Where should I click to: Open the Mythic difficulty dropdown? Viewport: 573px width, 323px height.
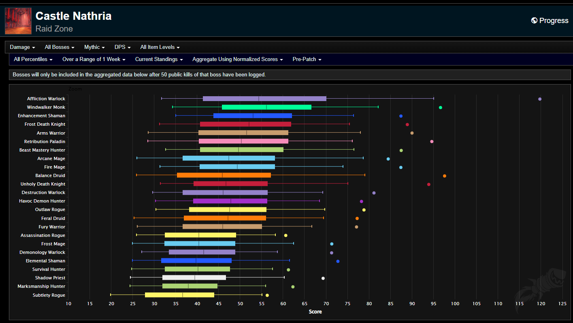click(x=94, y=47)
